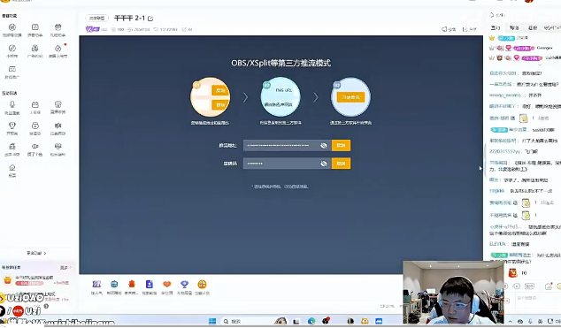Click the icon with the red notification dot
Viewport: 561px width, 328px height.
[x=58, y=49]
